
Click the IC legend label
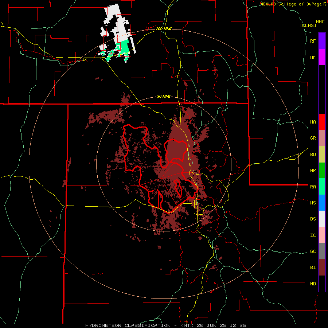click(313, 235)
